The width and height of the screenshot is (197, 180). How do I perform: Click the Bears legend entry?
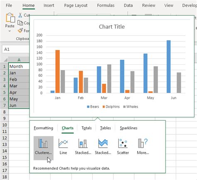point(93,107)
